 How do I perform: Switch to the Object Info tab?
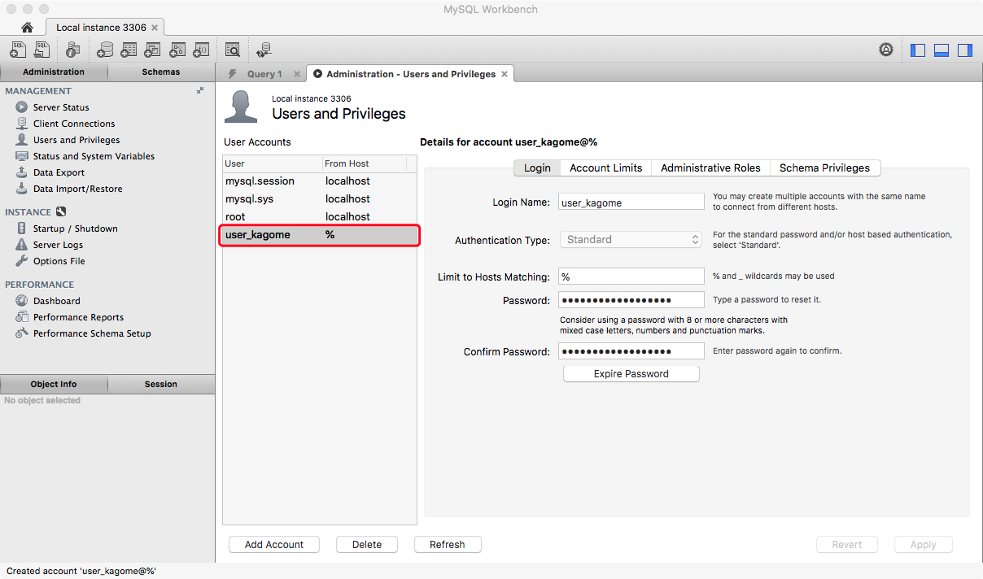coord(54,384)
